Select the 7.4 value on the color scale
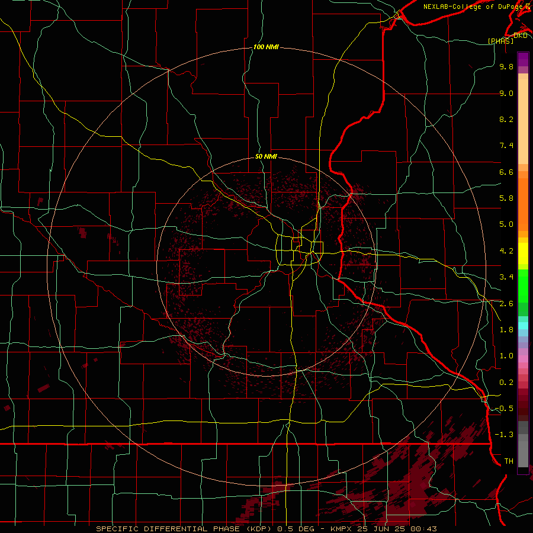Viewport: 533px width, 533px height. 506,146
